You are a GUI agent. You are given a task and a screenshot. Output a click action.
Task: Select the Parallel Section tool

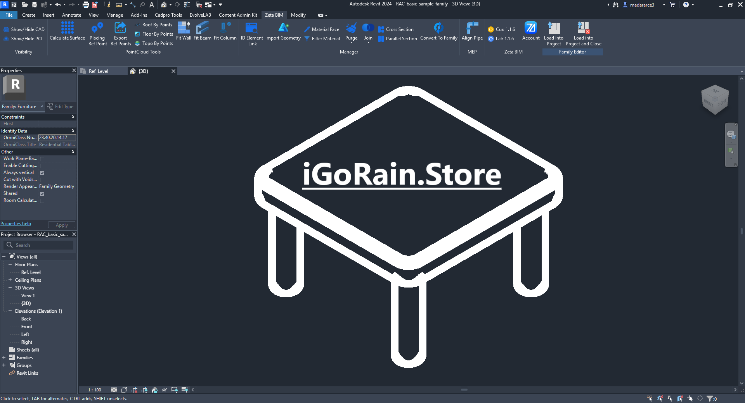[x=397, y=38]
